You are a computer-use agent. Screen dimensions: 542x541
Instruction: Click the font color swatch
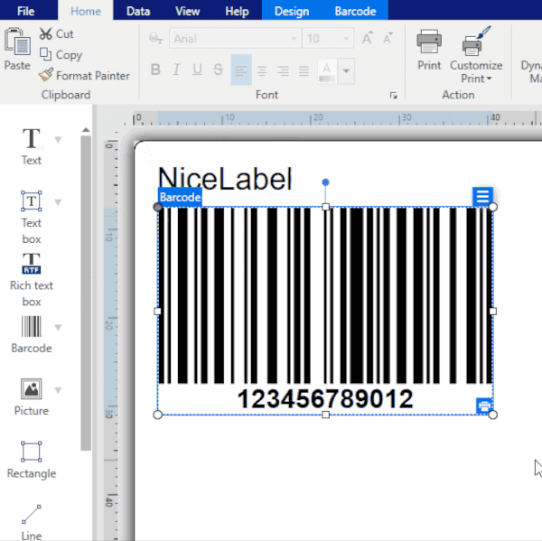pyautogui.click(x=327, y=71)
